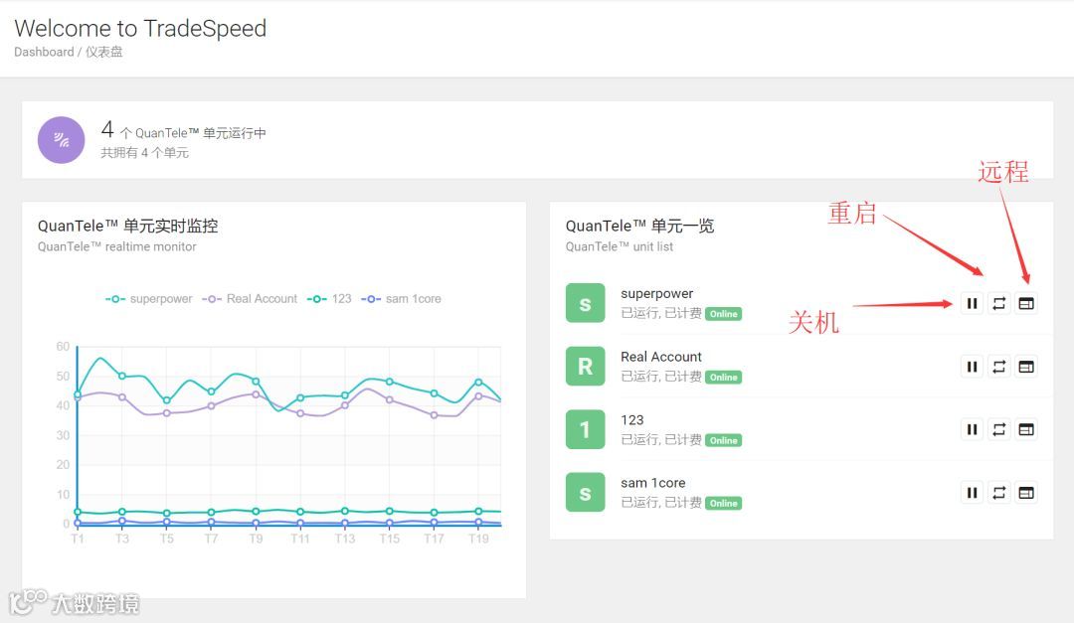1074x623 pixels.
Task: Click the T1 label on chart axis
Action: click(x=78, y=539)
